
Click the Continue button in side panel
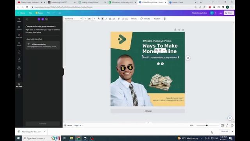coord(43,124)
